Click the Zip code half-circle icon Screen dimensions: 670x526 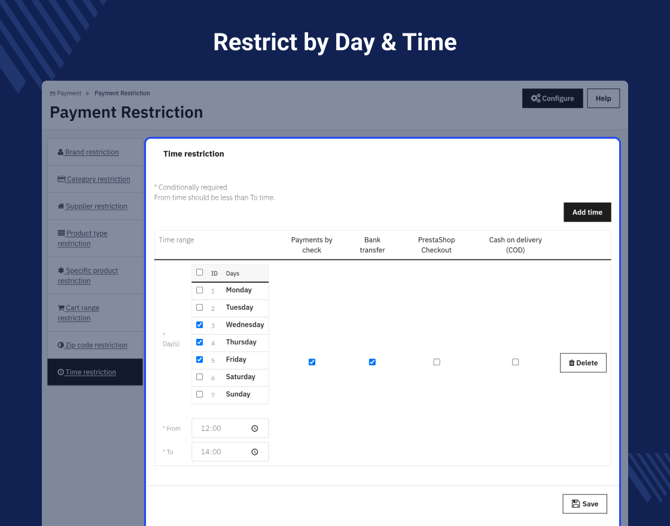click(x=60, y=345)
